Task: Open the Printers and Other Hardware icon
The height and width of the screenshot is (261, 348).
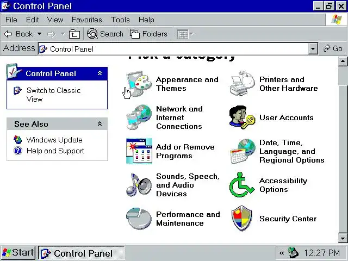Action: tap(242, 84)
